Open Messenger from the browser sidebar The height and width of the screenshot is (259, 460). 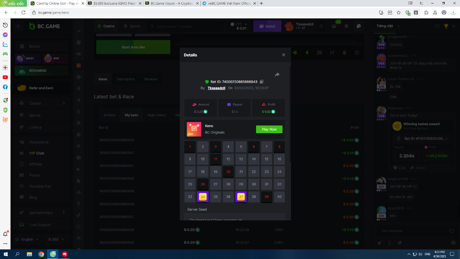tap(5, 35)
